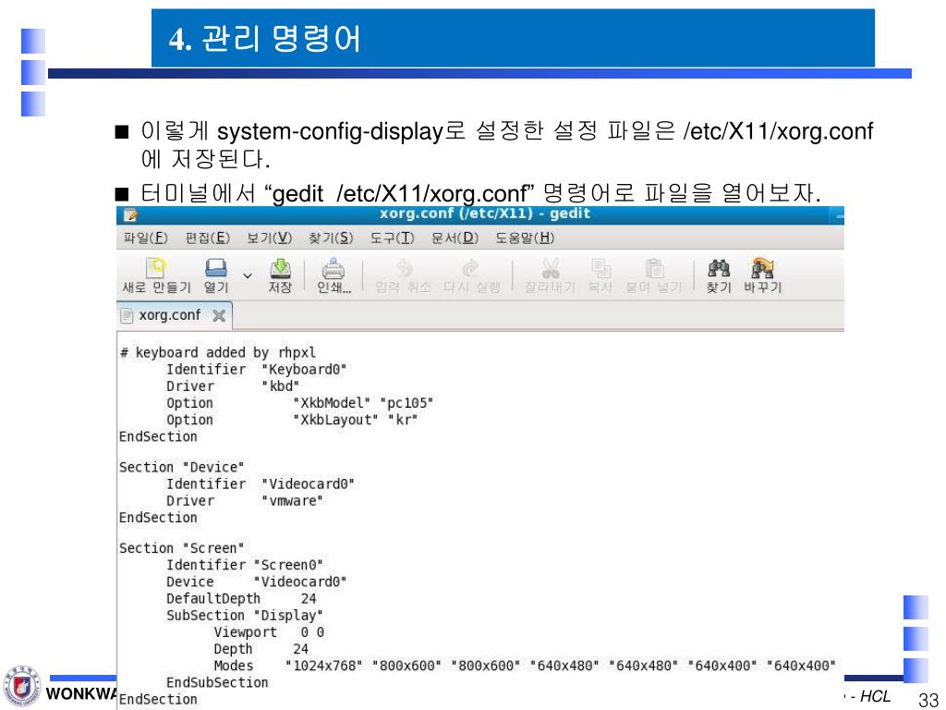Click the "pc105" value
Viewport: 946px width, 710px height.
coord(406,403)
